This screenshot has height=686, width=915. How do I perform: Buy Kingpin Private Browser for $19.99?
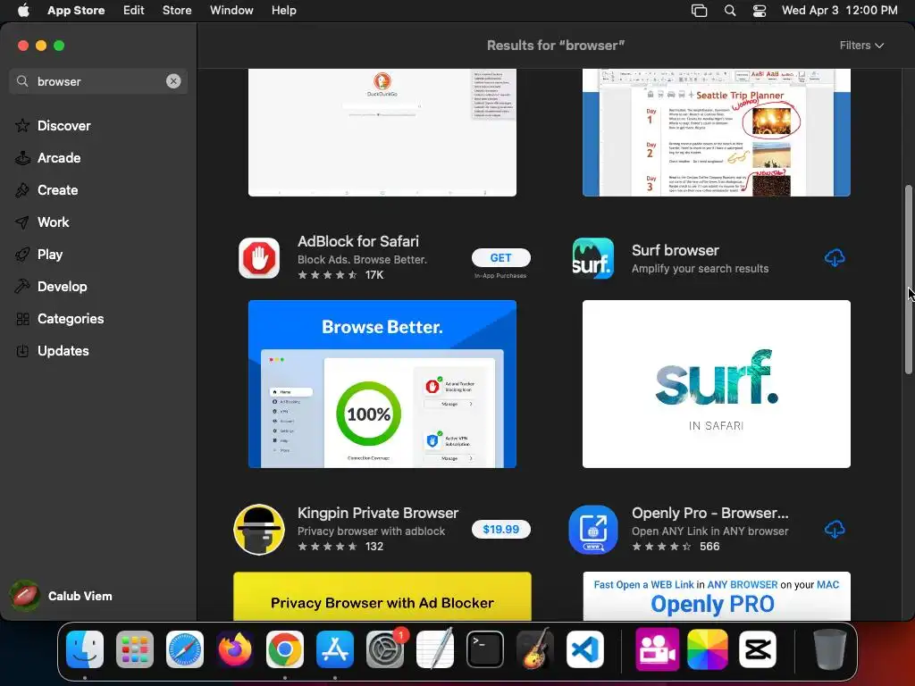pos(500,529)
